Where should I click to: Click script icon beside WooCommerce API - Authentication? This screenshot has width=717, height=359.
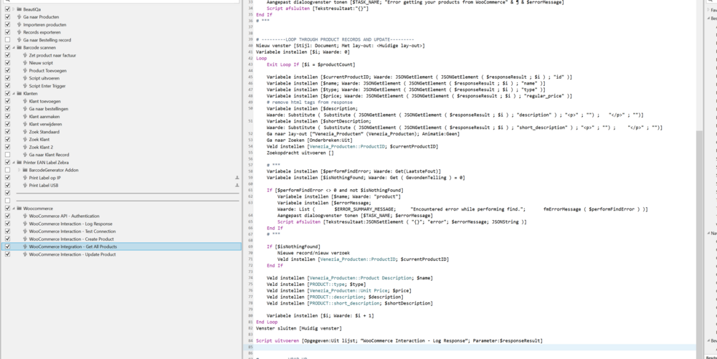(25, 216)
